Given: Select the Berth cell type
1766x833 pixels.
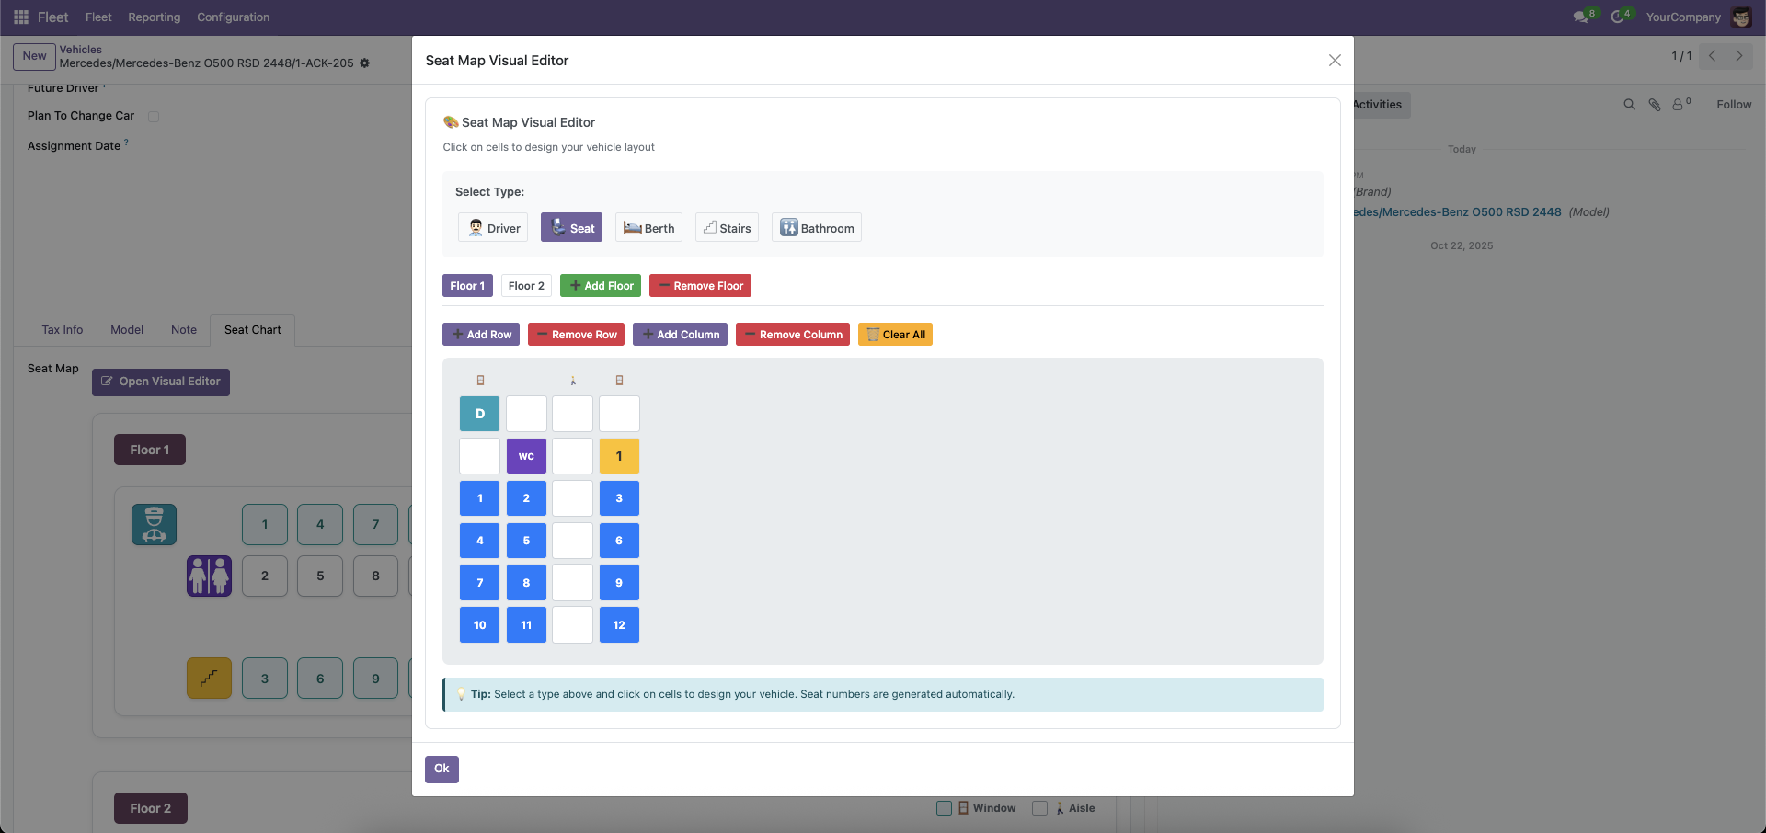Looking at the screenshot, I should 648,228.
